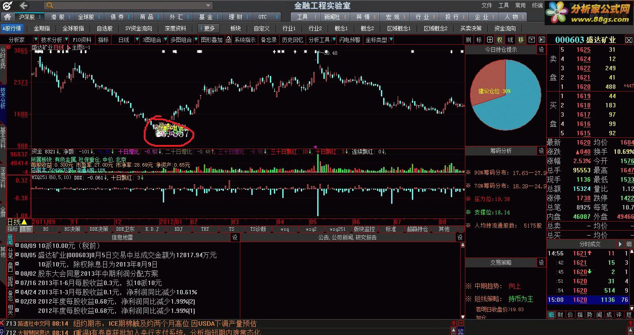The height and width of the screenshot is (335, 634).
Task: Toggle the 线 line tool
Action: (x=511, y=40)
